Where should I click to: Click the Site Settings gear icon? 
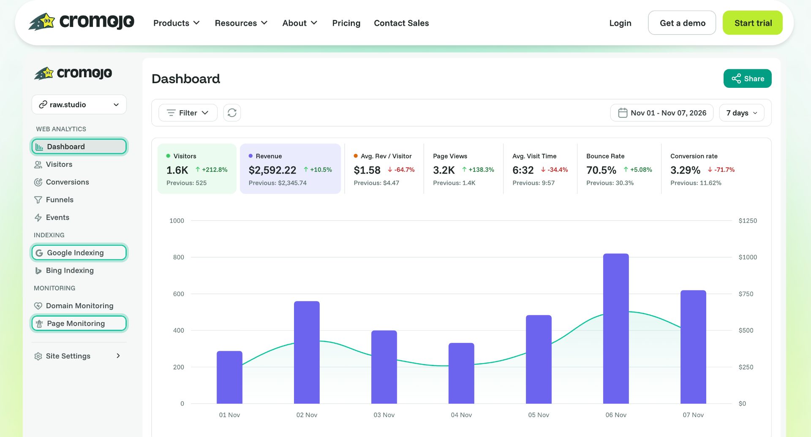pyautogui.click(x=38, y=356)
